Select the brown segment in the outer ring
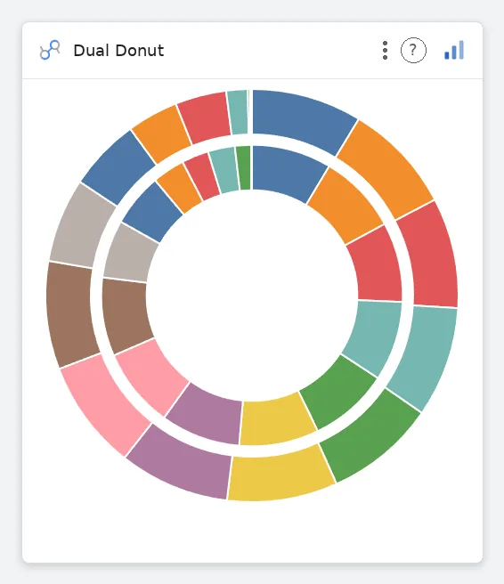The height and width of the screenshot is (584, 504). [x=70, y=313]
